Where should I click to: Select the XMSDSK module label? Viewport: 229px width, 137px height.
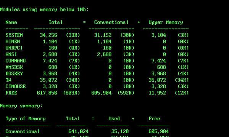pyautogui.click(x=14, y=67)
